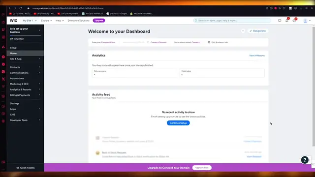
Task: Click the Continue Setup button
Action: (x=178, y=123)
